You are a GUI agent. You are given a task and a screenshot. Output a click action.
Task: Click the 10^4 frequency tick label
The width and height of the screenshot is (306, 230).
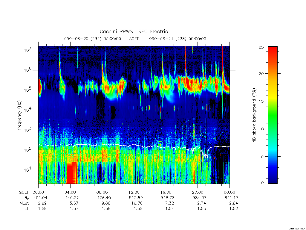pos(28,110)
